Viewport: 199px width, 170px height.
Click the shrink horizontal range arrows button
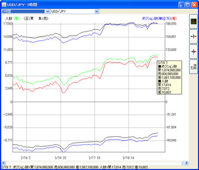193,51
